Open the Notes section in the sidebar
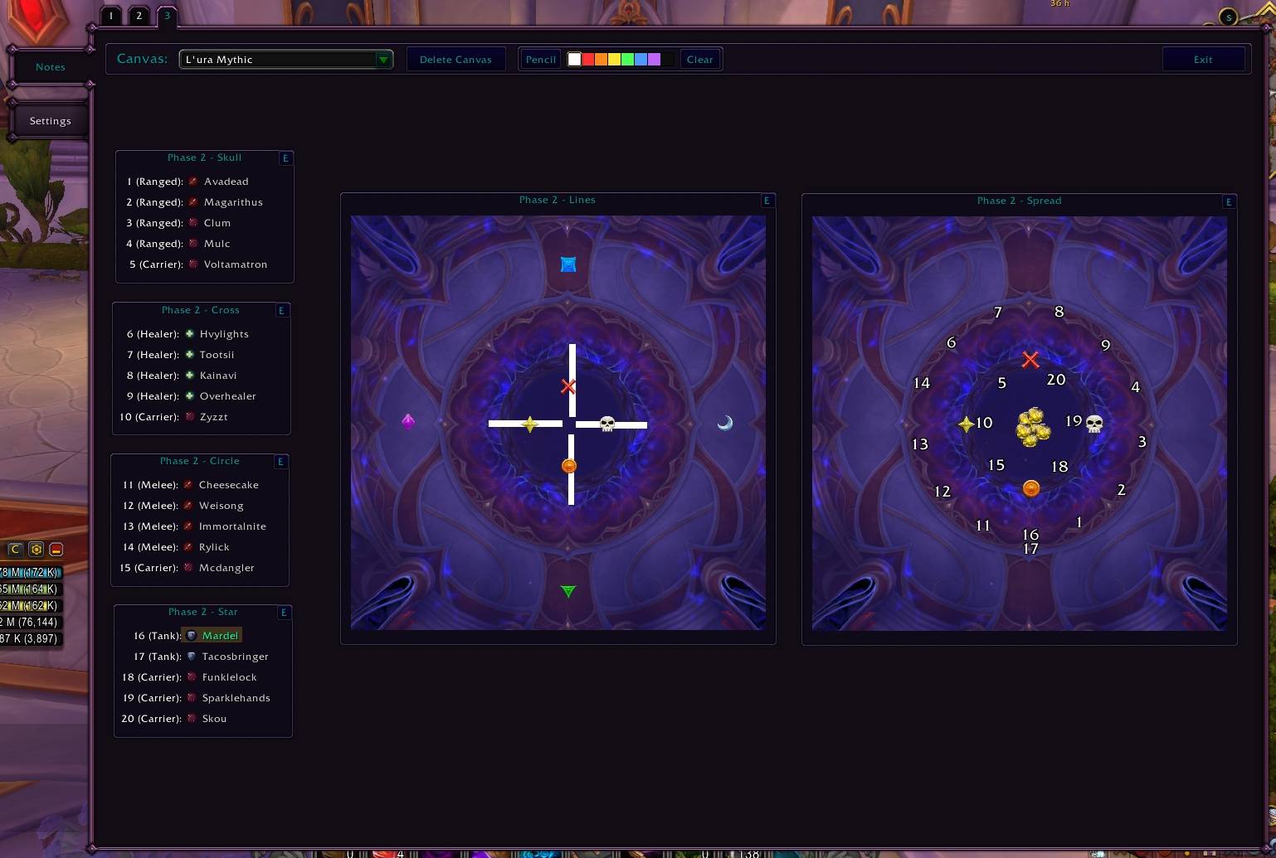This screenshot has width=1276, height=858. [50, 67]
